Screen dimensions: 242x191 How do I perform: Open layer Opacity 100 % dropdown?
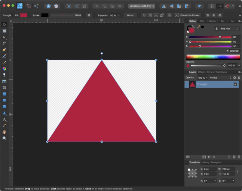click(x=203, y=78)
